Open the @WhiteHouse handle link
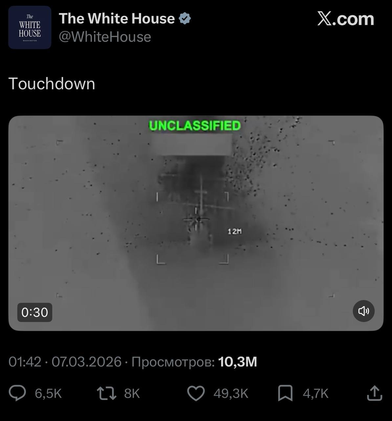Viewport: 392px width, 421px height. pyautogui.click(x=105, y=37)
